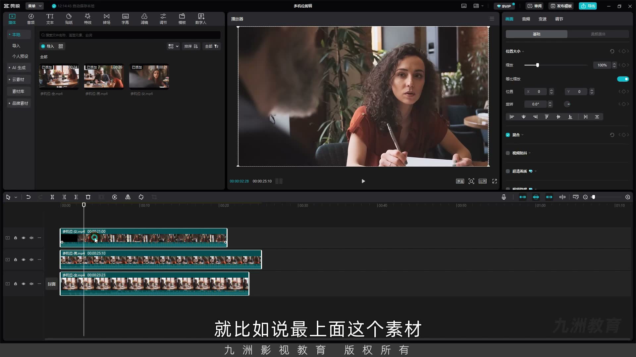Viewport: 636px width, 357px height.
Task: Click the timeline zoom-in plus icon
Action: point(628,197)
